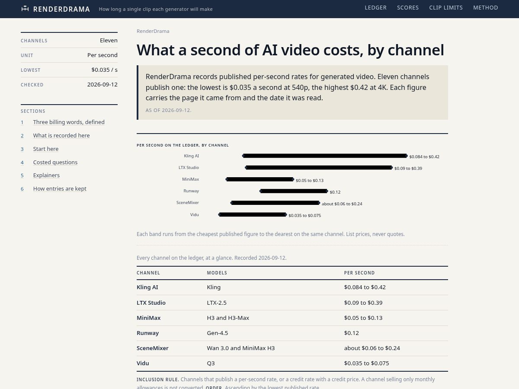Click the SceneMixer price band bar
The image size is (519, 389).
tap(276, 202)
